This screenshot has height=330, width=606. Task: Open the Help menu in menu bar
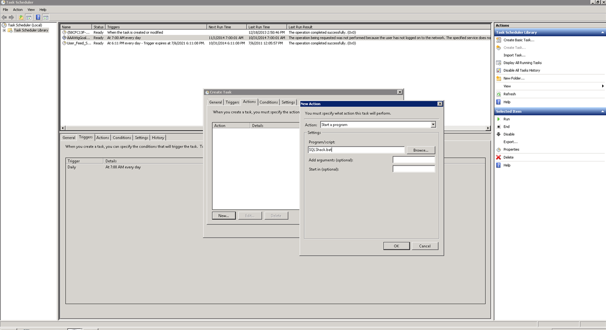[43, 10]
